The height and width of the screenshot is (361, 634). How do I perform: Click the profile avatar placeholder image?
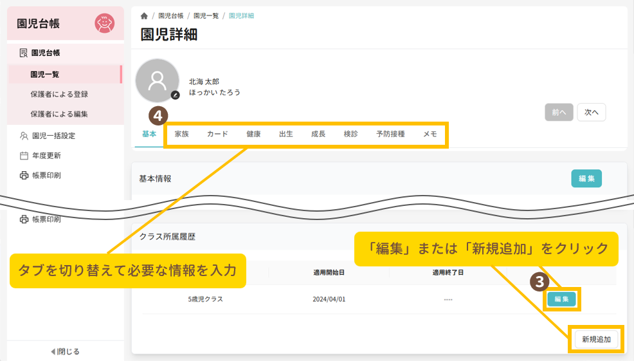pos(157,80)
